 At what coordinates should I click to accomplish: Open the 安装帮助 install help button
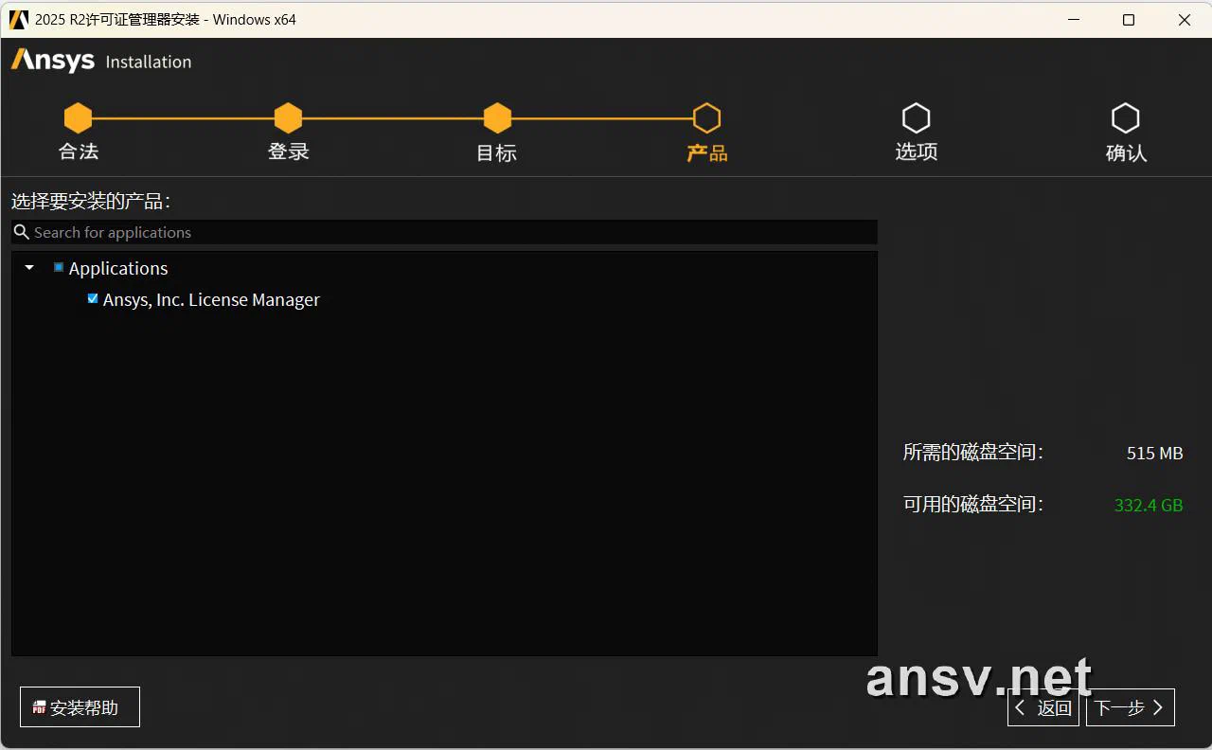(80, 707)
